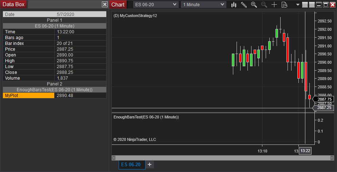
Task: Click the second gray square toolbar button
Action: point(312,4)
